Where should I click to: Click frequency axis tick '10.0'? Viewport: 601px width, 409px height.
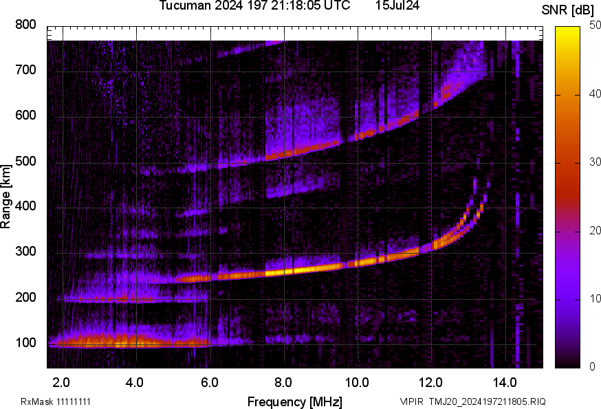click(357, 383)
